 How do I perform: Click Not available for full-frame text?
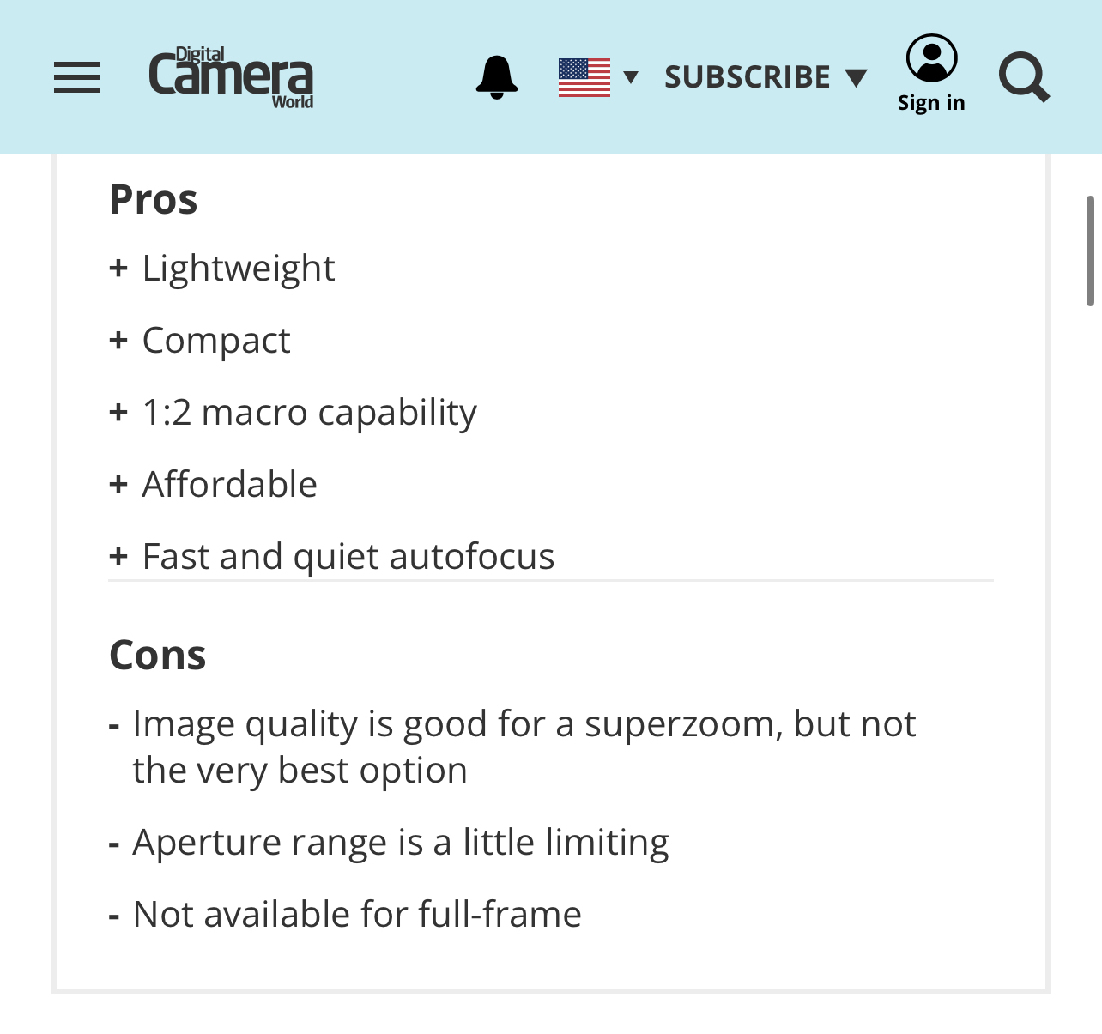(x=357, y=915)
